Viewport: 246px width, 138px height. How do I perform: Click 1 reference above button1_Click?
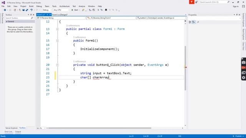[80, 61]
